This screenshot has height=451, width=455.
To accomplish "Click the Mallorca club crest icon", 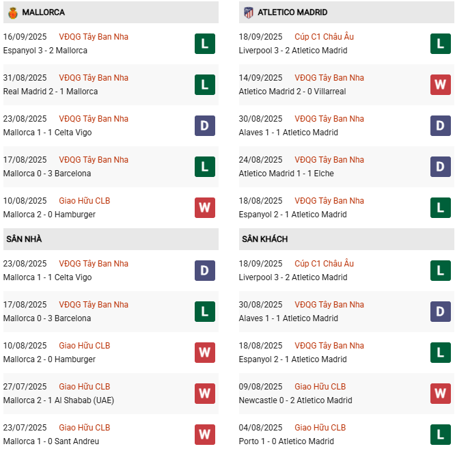I will point(12,12).
